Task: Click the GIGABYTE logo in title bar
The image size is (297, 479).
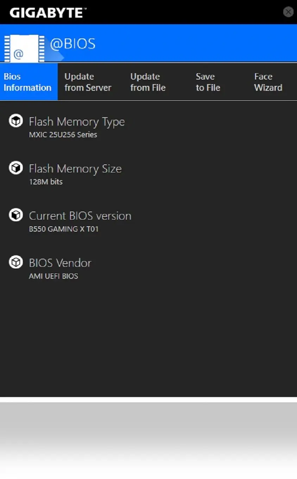Action: tap(48, 13)
